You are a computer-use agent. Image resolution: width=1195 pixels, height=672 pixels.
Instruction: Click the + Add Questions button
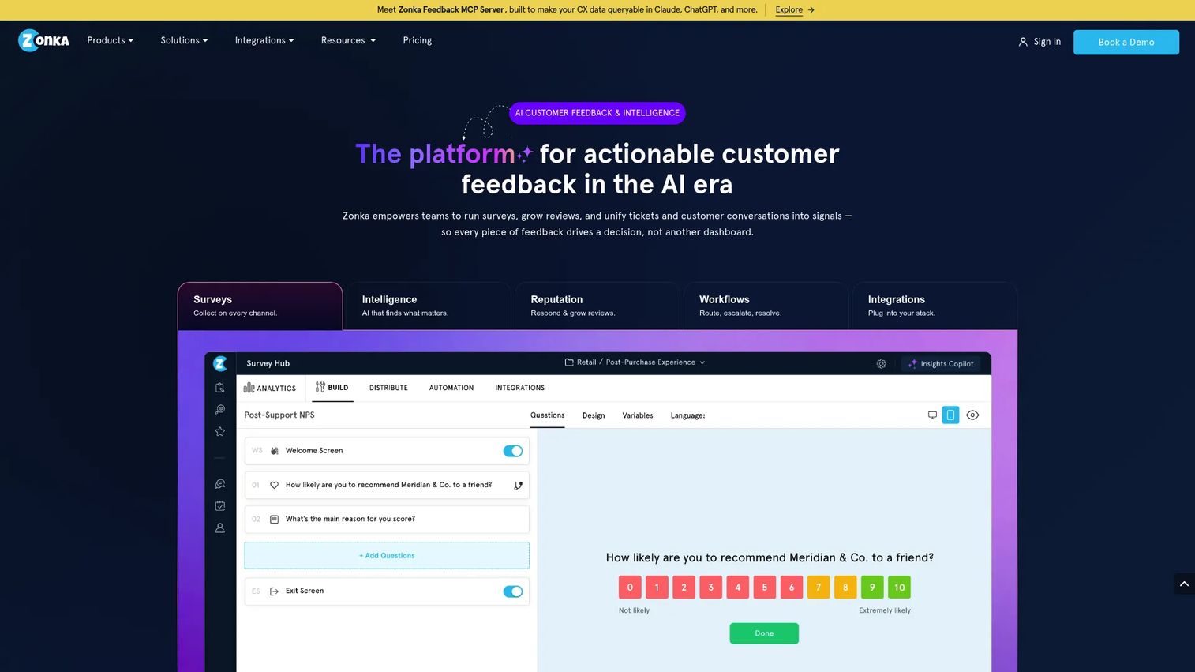[x=387, y=556]
